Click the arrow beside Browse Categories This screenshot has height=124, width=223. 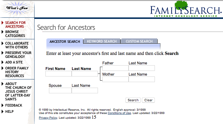[x=3, y=32]
